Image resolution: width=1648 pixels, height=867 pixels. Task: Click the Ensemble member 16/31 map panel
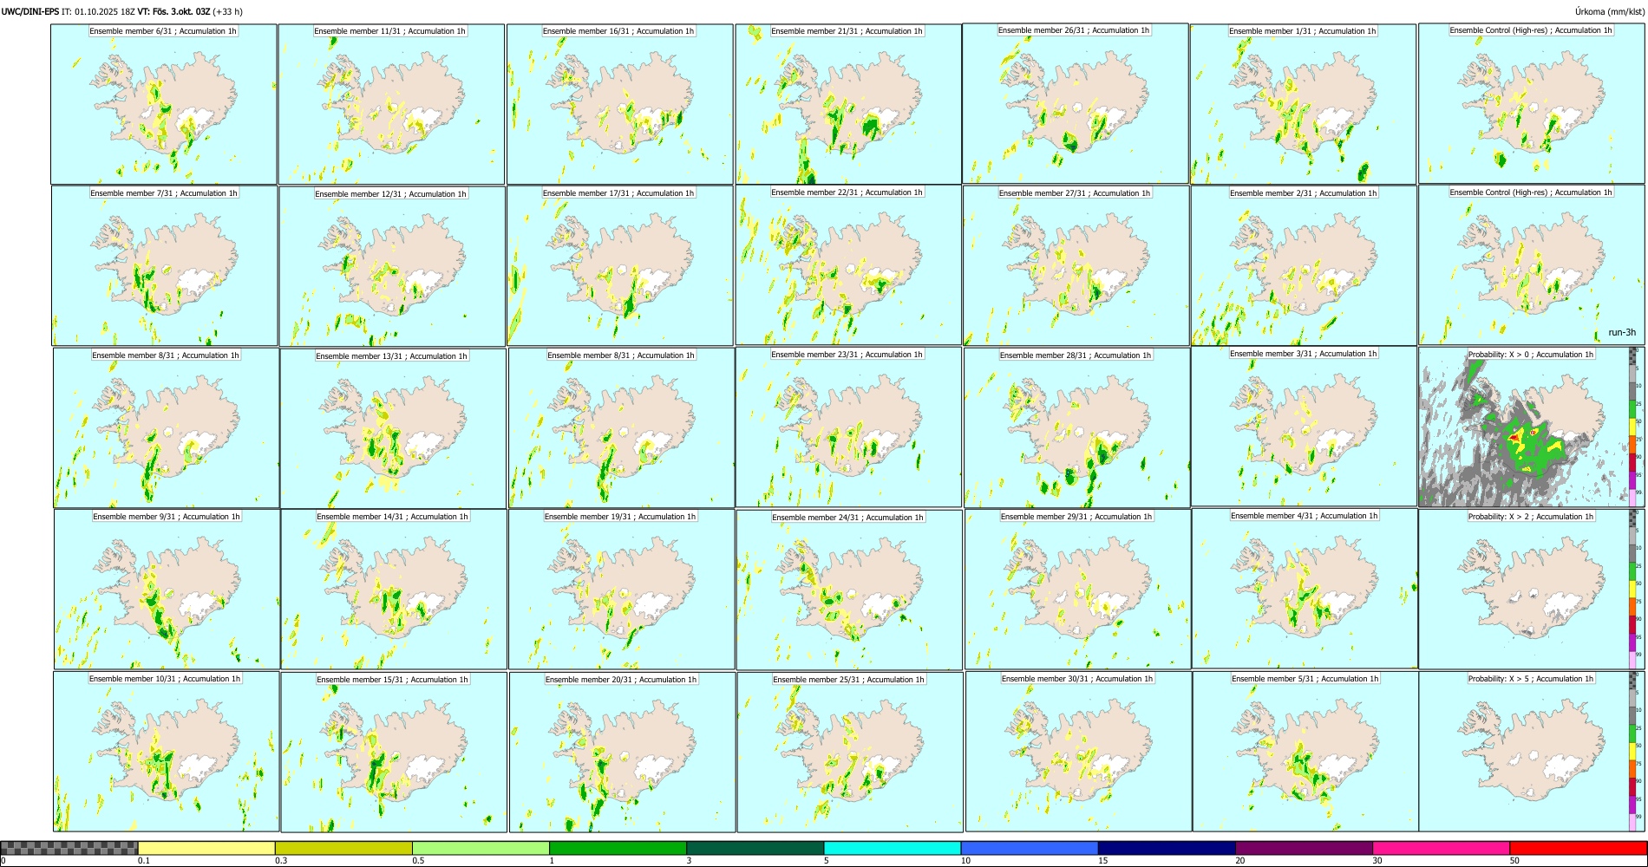[619, 104]
